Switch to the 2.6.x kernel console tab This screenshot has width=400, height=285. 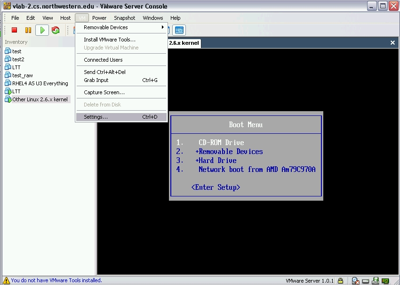[x=184, y=43]
